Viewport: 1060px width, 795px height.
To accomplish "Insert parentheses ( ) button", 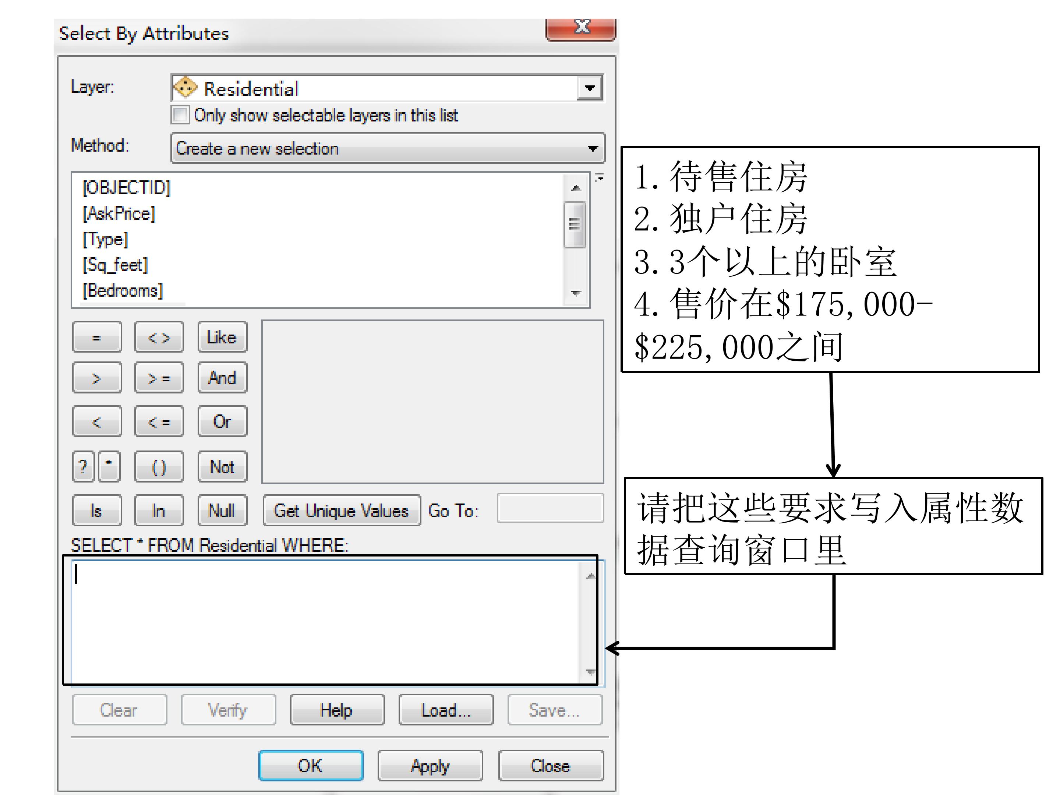I will click(159, 466).
